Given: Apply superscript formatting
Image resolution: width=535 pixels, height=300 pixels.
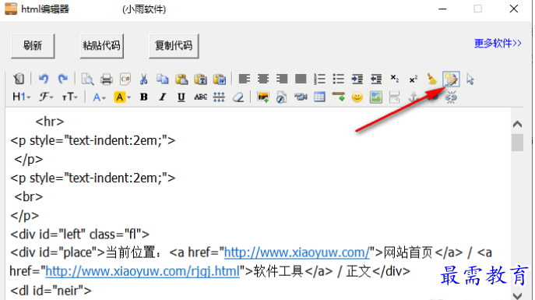Looking at the screenshot, I should (x=414, y=79).
